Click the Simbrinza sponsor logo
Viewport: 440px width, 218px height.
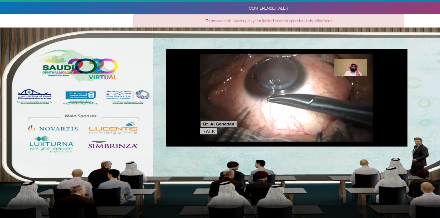click(x=113, y=145)
